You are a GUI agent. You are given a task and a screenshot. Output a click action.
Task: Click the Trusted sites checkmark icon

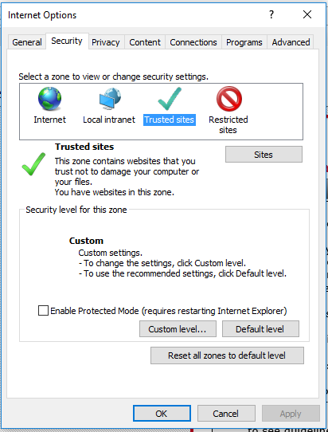170,99
